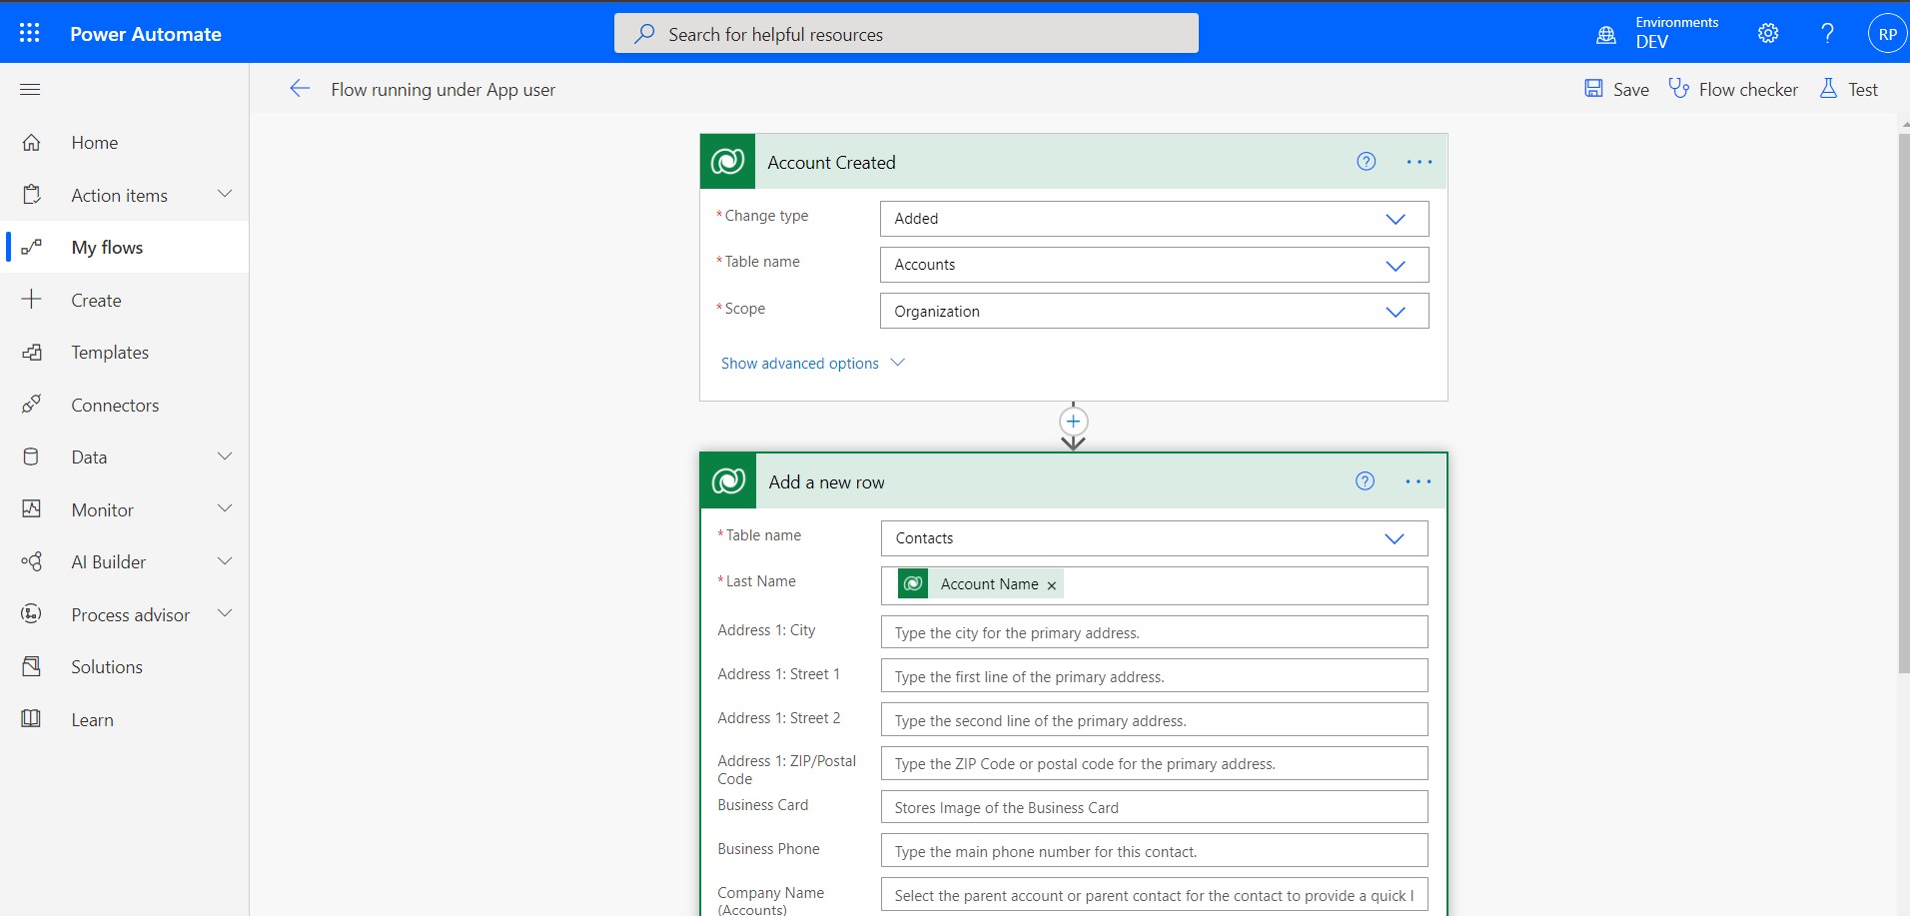Open the Contacts table name dropdown
This screenshot has width=1910, height=916.
coord(1154,538)
